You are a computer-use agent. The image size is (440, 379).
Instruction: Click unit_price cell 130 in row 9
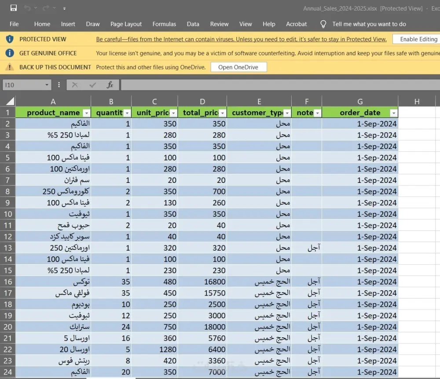[154, 203]
